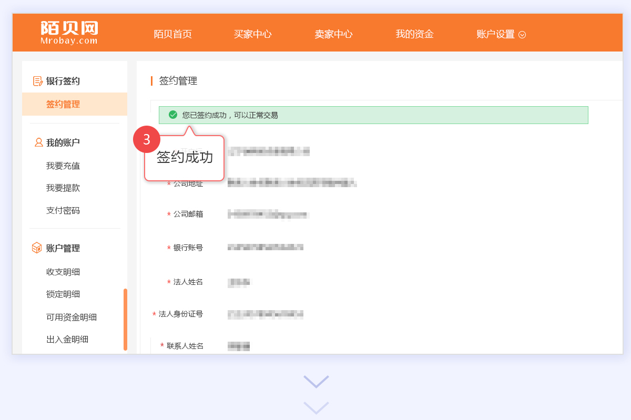The width and height of the screenshot is (631, 420).
Task: Go to 买家中心 in navigation bar
Action: pyautogui.click(x=252, y=34)
